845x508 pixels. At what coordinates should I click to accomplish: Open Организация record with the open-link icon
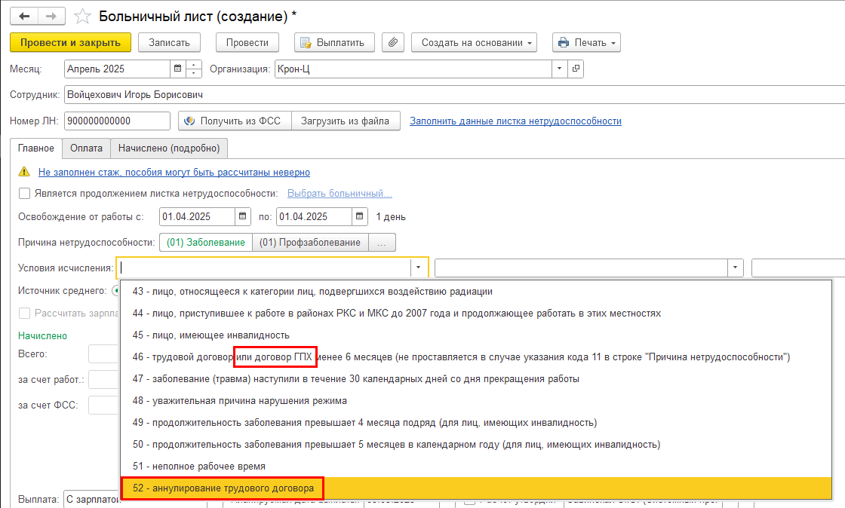coord(576,69)
